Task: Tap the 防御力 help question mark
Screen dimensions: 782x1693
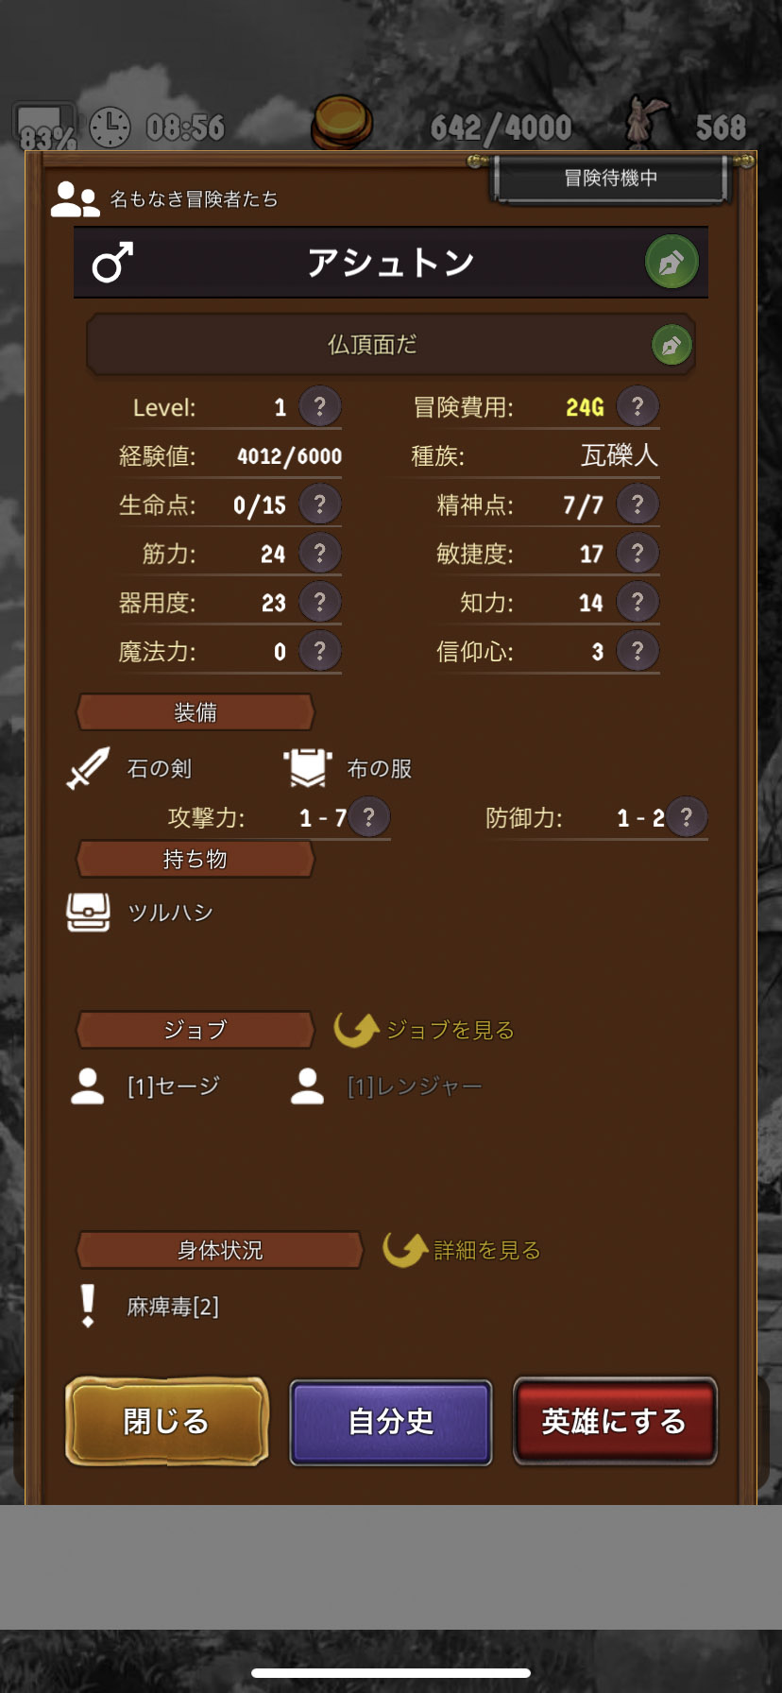Action: click(687, 817)
